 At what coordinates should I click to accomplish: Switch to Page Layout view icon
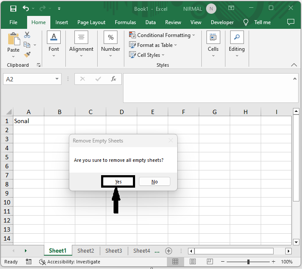pos(193,262)
